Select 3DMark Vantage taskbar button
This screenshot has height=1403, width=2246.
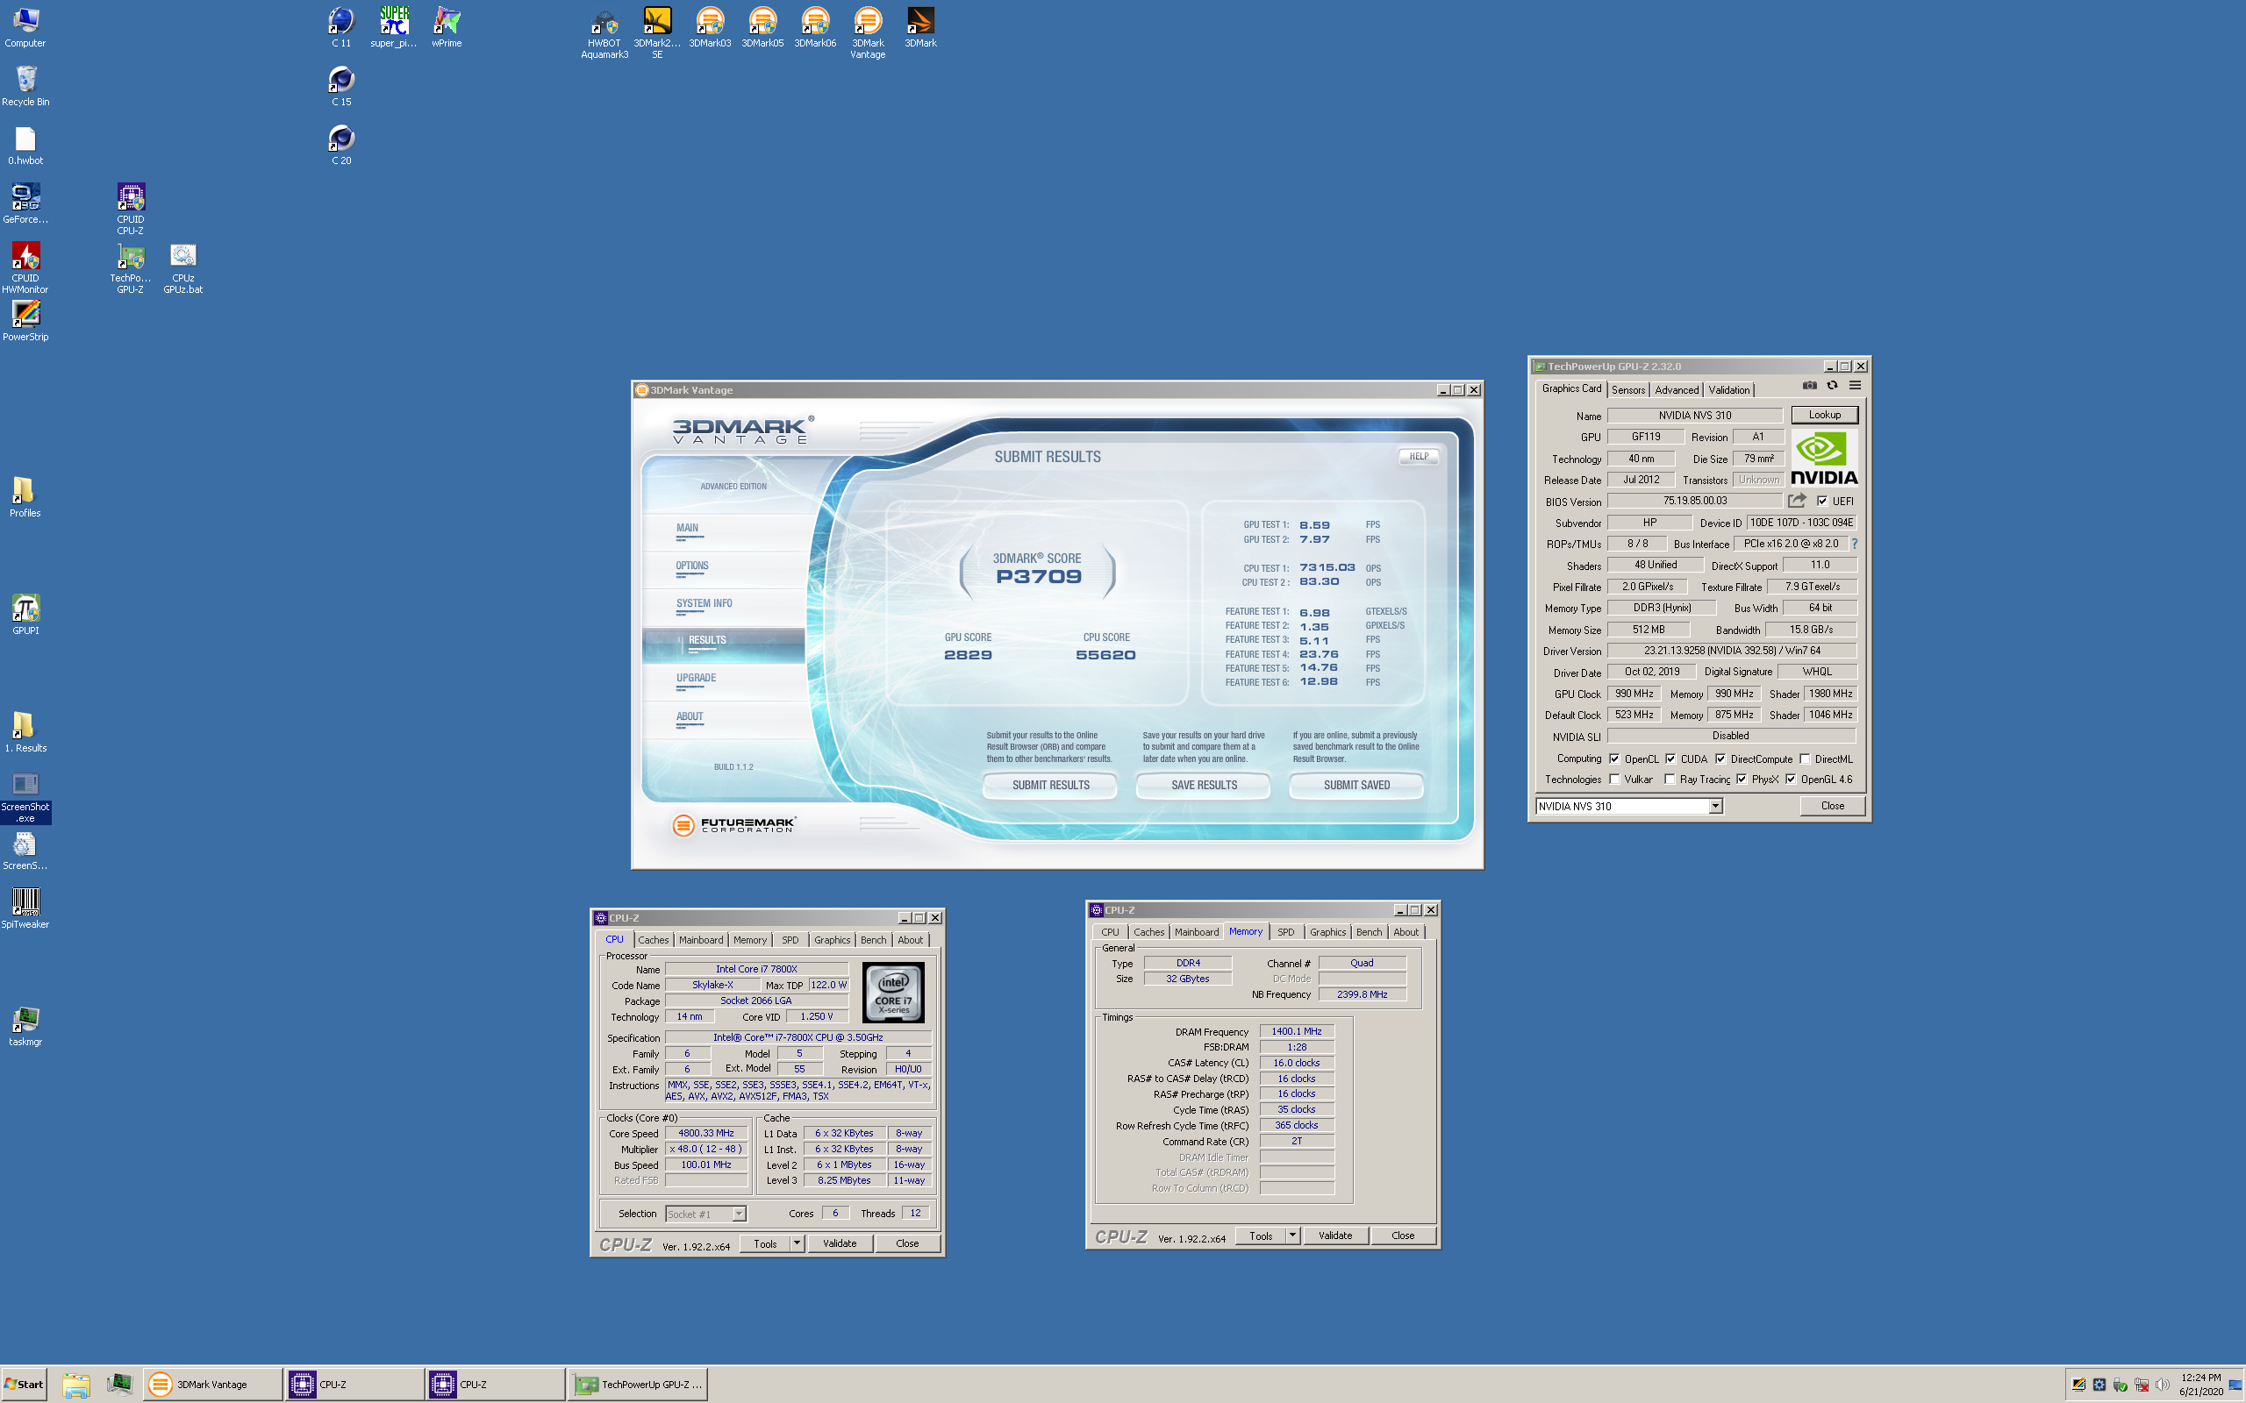pyautogui.click(x=214, y=1385)
